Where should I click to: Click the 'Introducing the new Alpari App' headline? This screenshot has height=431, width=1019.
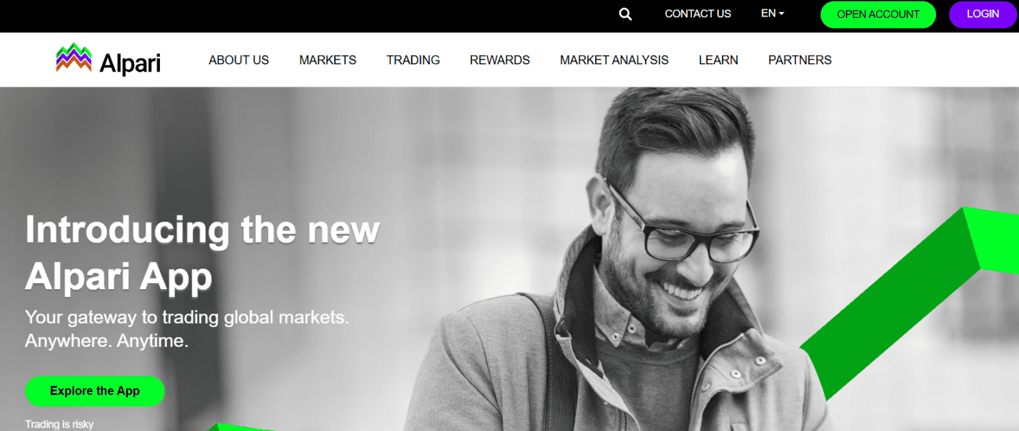202,252
